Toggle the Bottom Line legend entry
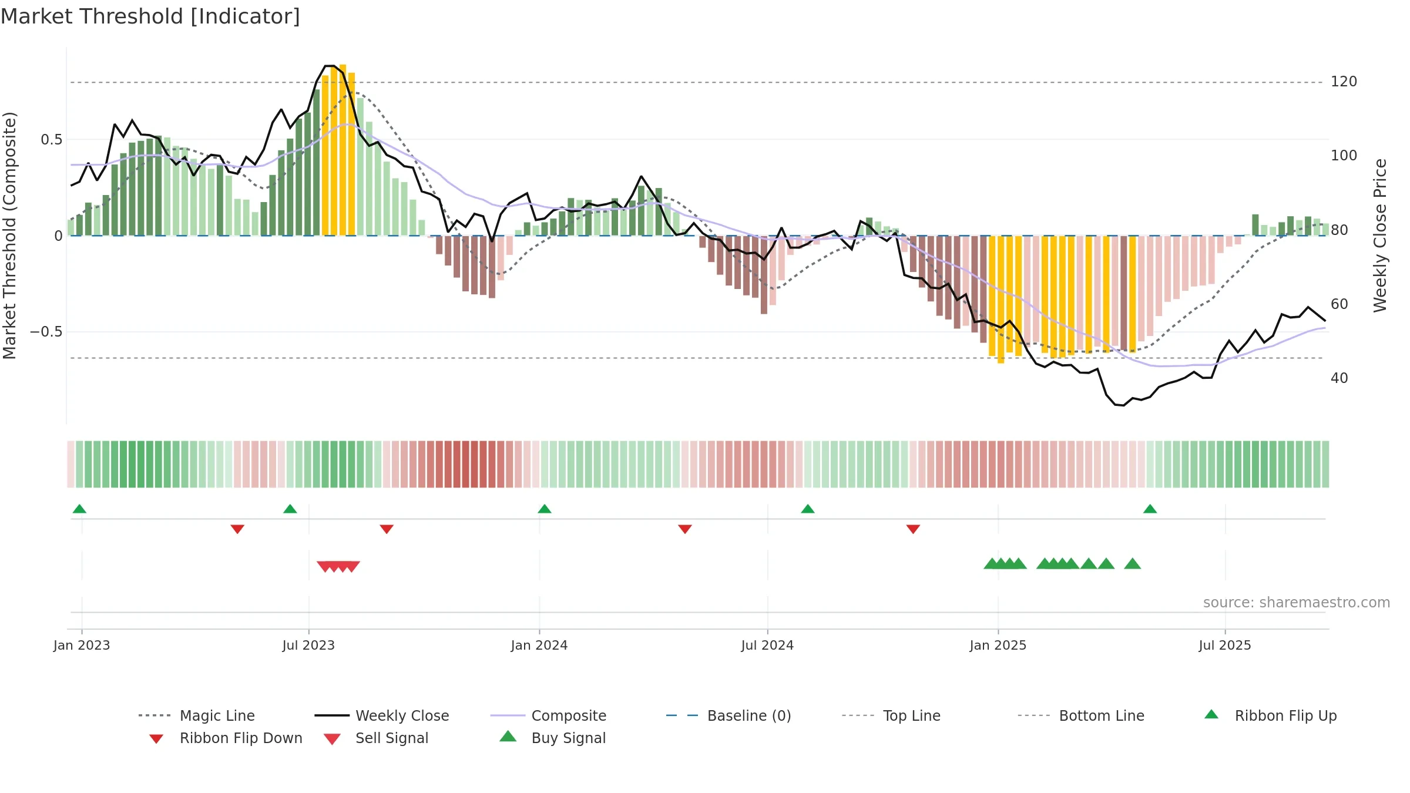Viewport: 1410px width, 793px height. [x=1081, y=715]
